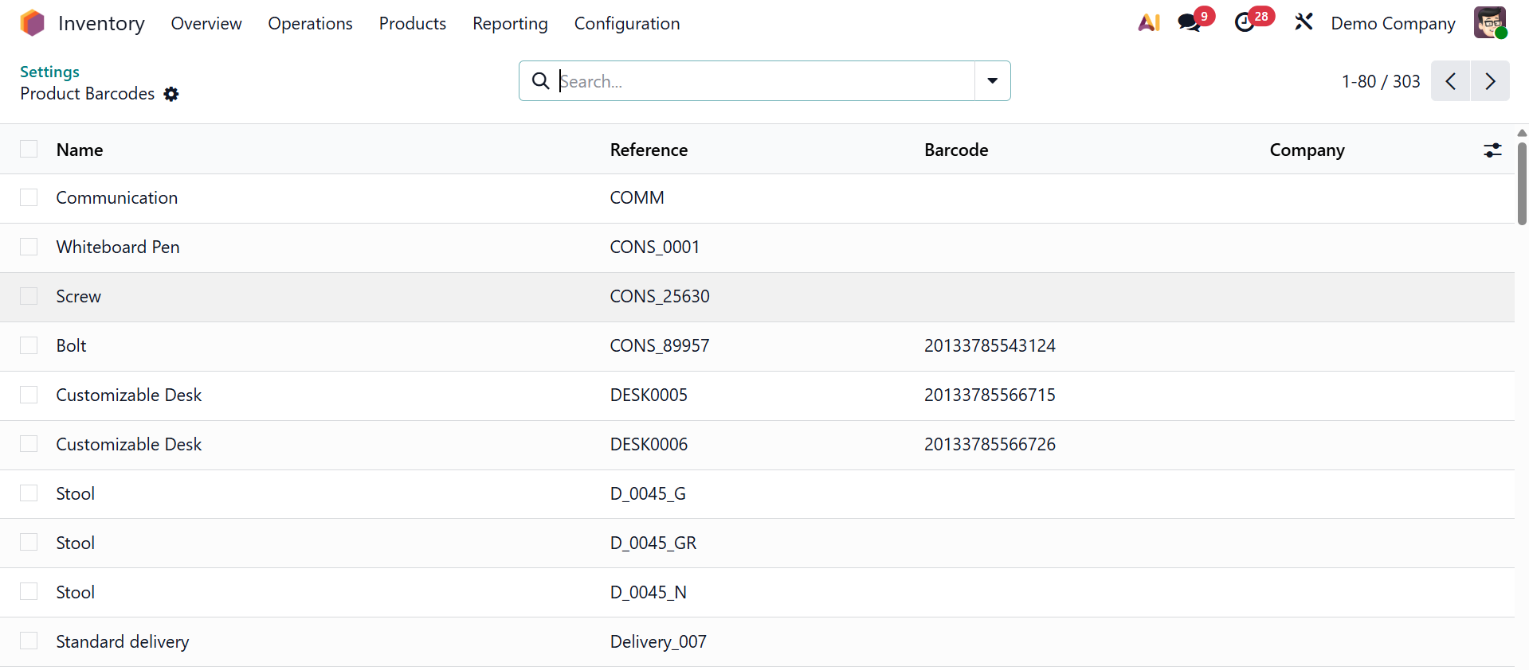Viewport: 1529px width, 670px height.
Task: Select the Bolt row checkbox
Action: pyautogui.click(x=29, y=345)
